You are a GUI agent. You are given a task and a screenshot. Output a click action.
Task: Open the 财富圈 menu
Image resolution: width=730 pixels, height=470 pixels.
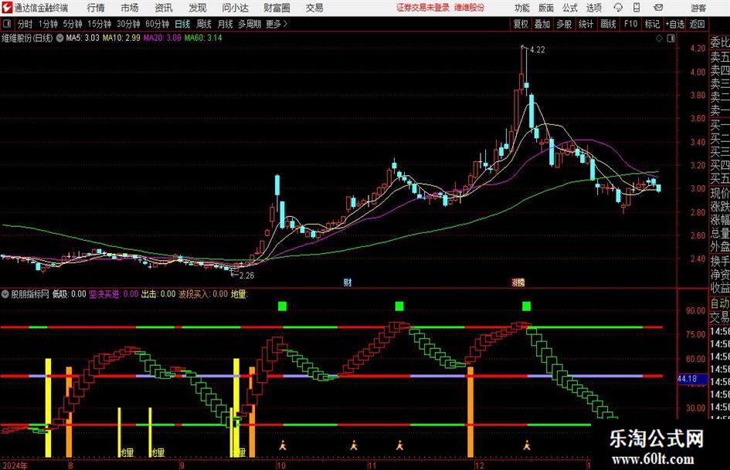[277, 8]
